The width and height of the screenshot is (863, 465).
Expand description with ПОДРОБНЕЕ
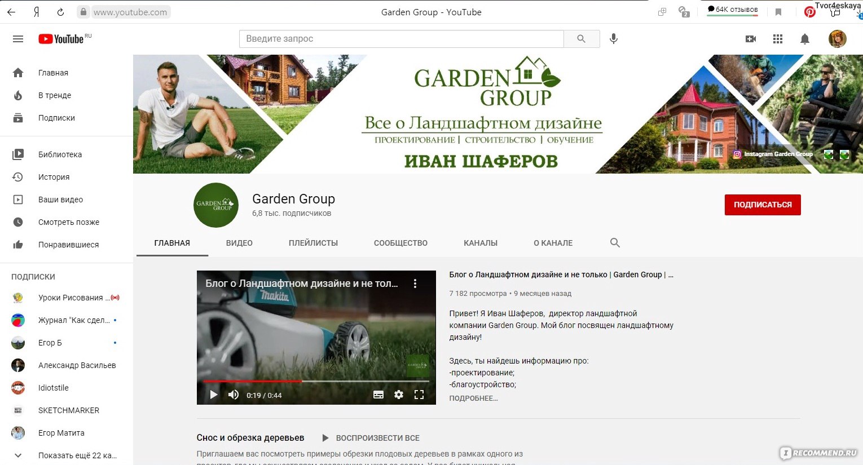[x=473, y=398]
